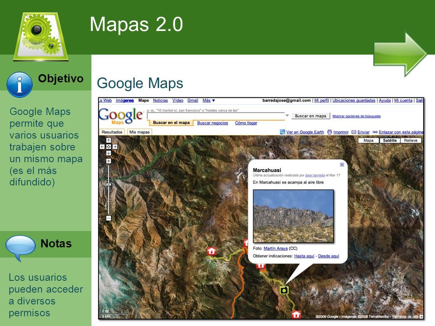The height and width of the screenshot is (326, 435).
Task: Open the Mis mapas tab
Action: pyautogui.click(x=139, y=132)
